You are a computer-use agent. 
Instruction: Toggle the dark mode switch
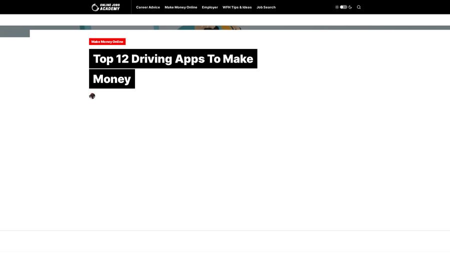(x=343, y=7)
